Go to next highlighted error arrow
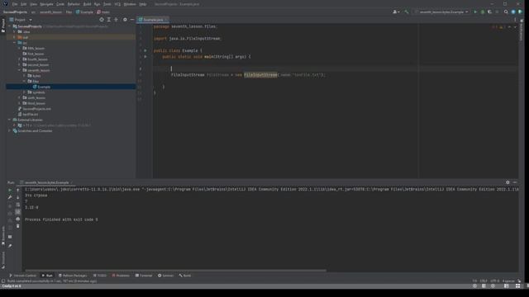 pos(515,26)
